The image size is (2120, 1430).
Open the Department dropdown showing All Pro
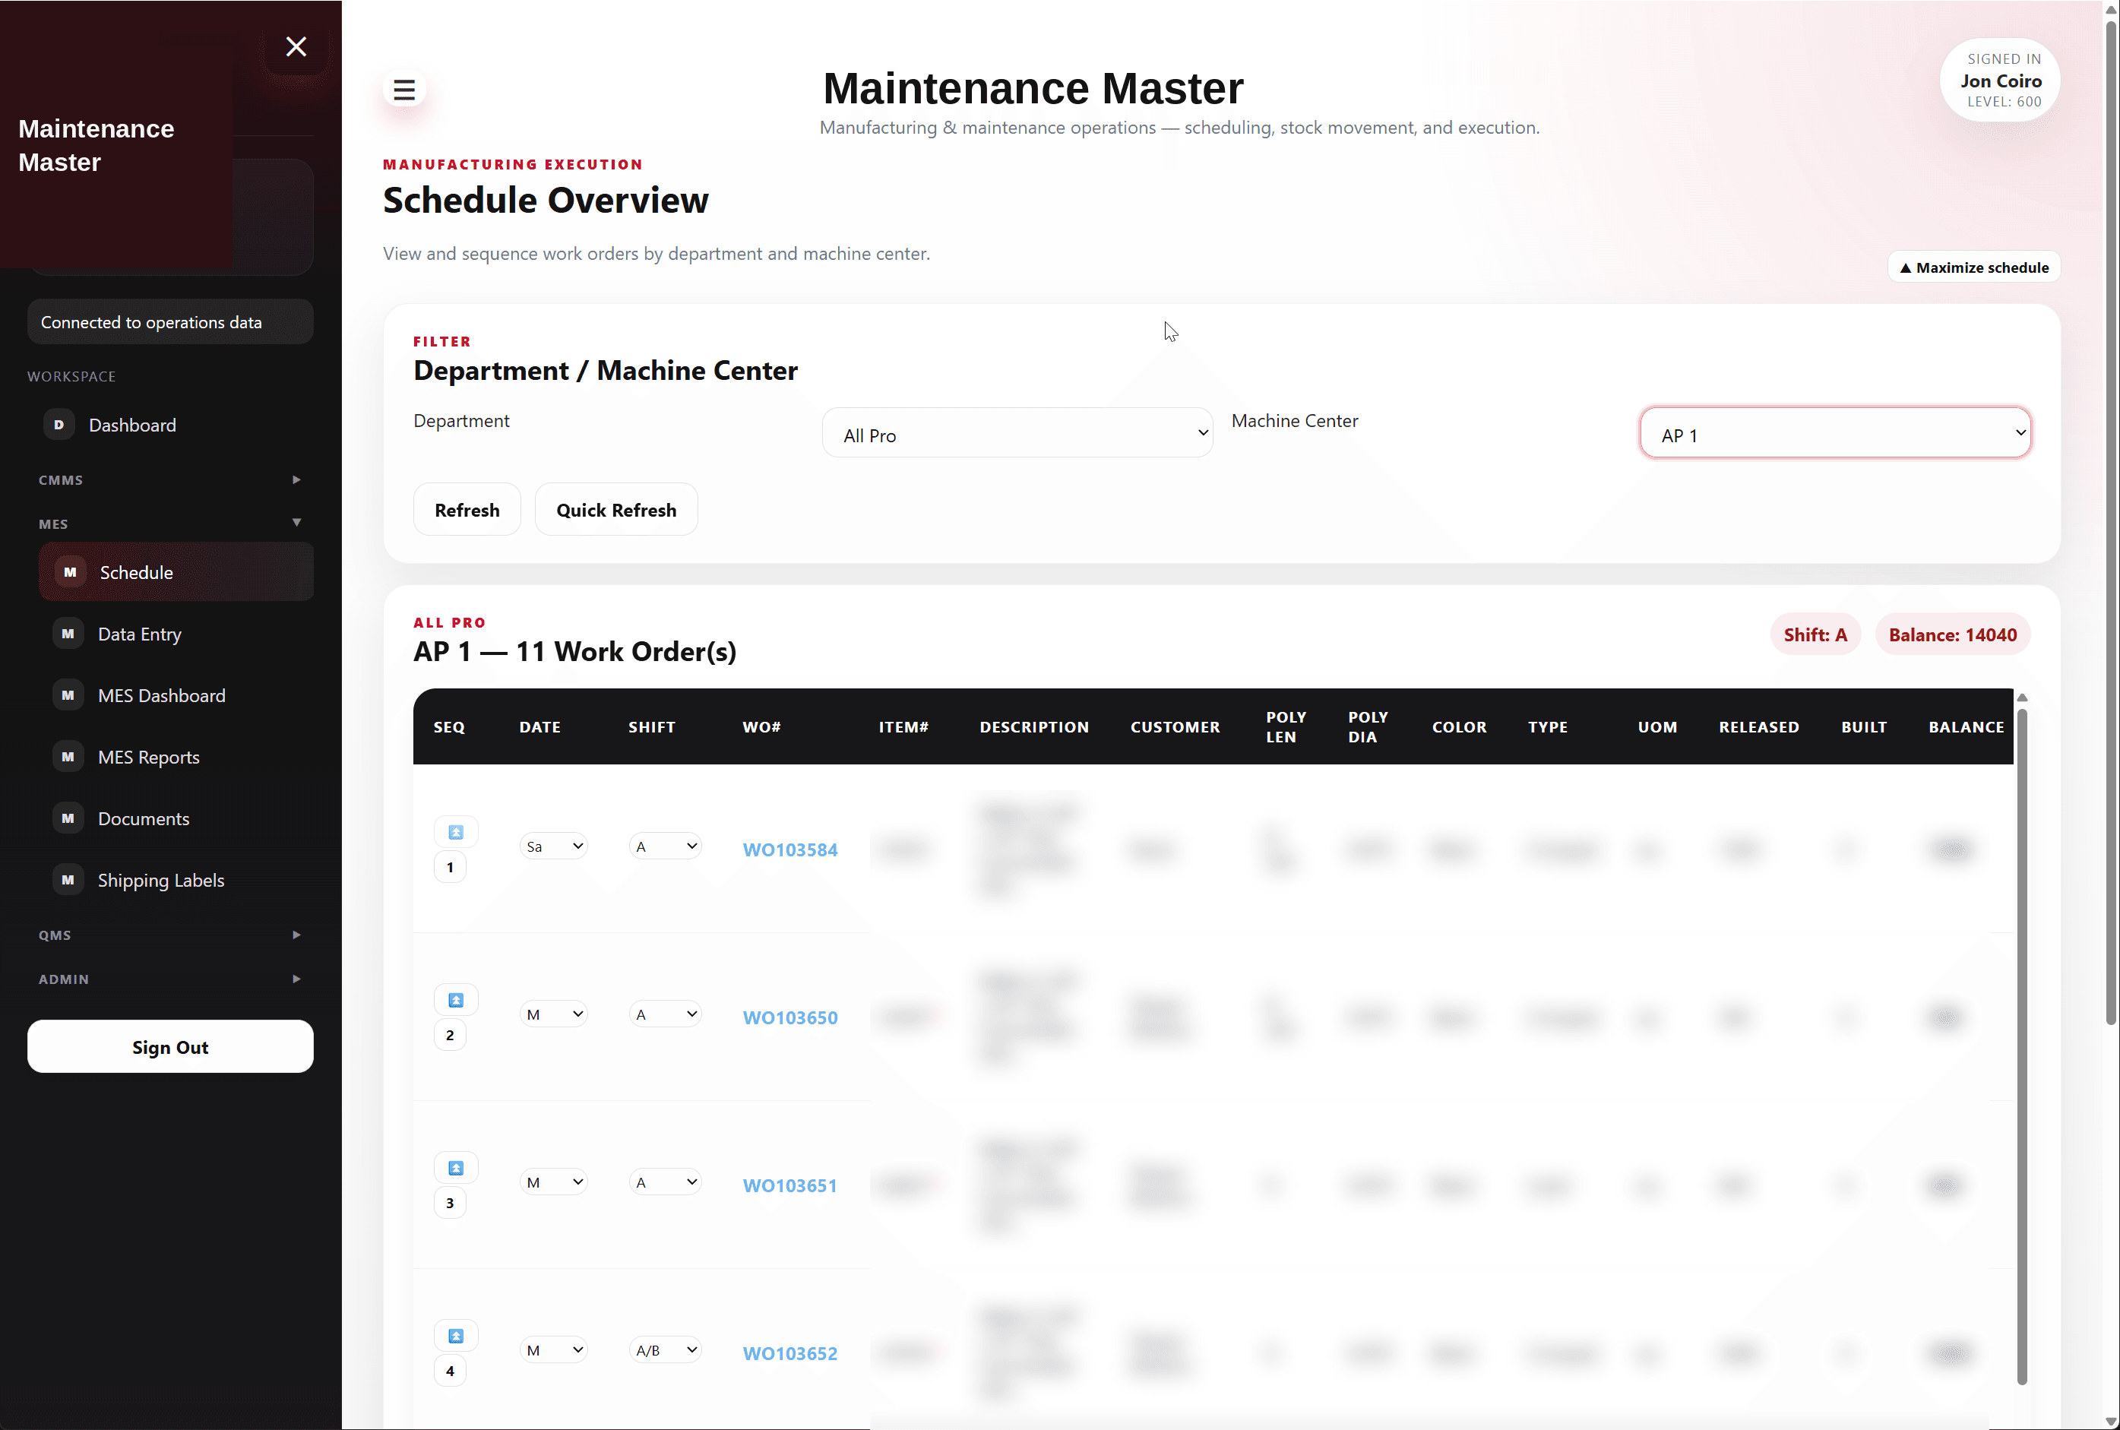(1017, 433)
